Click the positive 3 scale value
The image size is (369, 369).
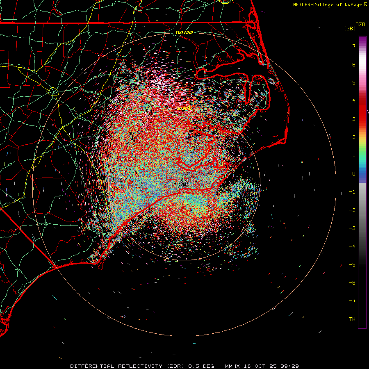click(x=354, y=119)
